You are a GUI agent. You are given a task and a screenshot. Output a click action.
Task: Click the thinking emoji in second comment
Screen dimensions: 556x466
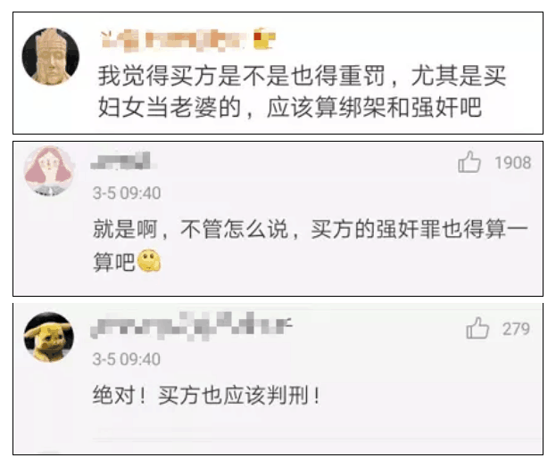pos(149,261)
